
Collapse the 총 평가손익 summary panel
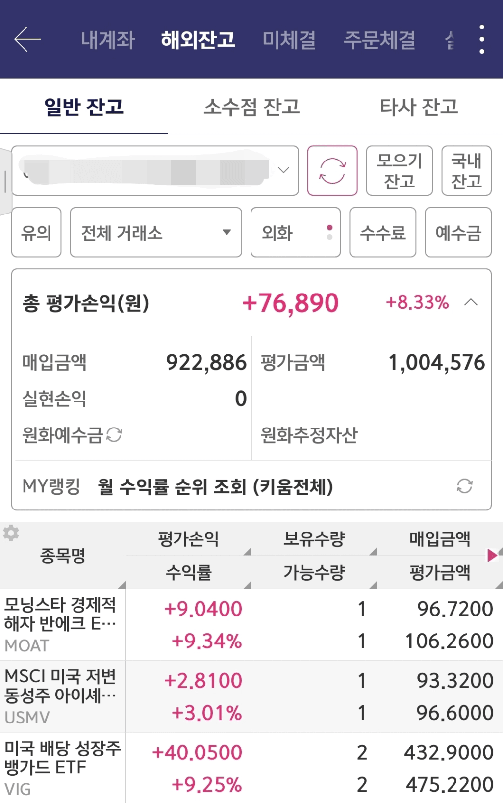pos(471,302)
